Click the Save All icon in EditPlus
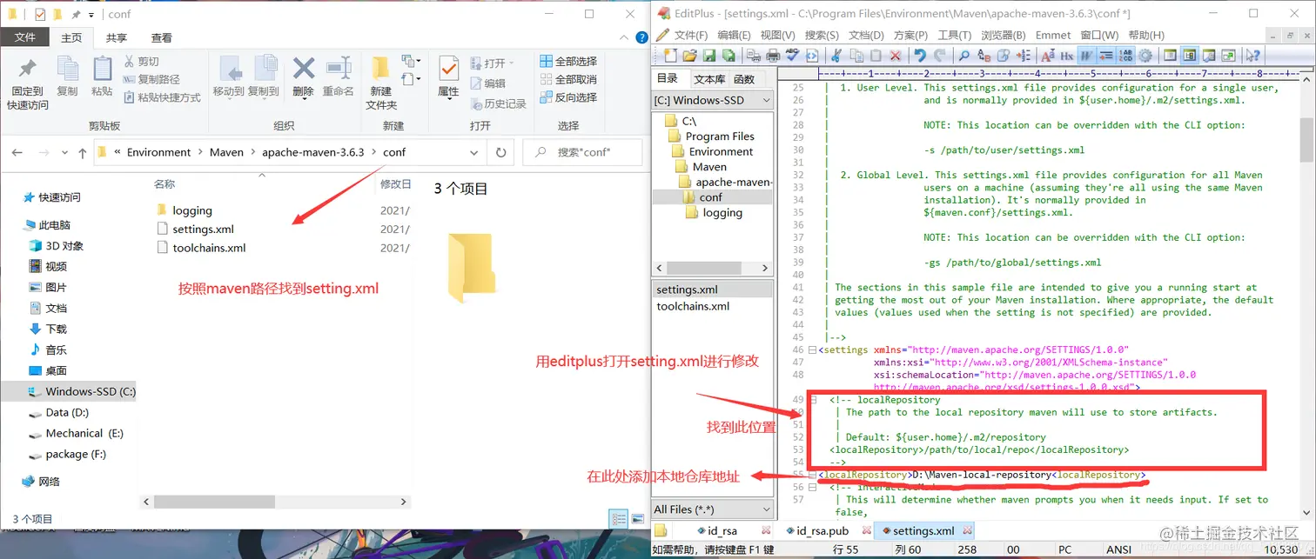Viewport: 1316px width, 559px height. [728, 55]
